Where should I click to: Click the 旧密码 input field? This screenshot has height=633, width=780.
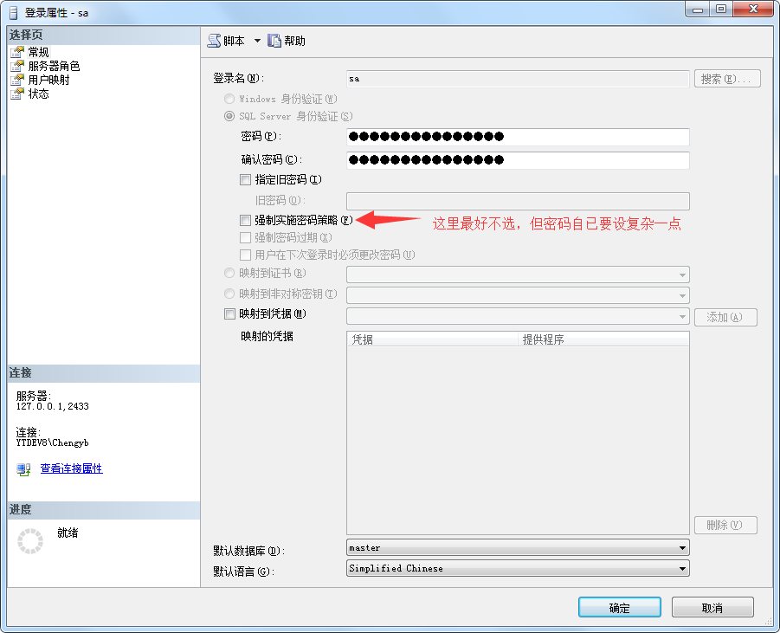pos(518,201)
